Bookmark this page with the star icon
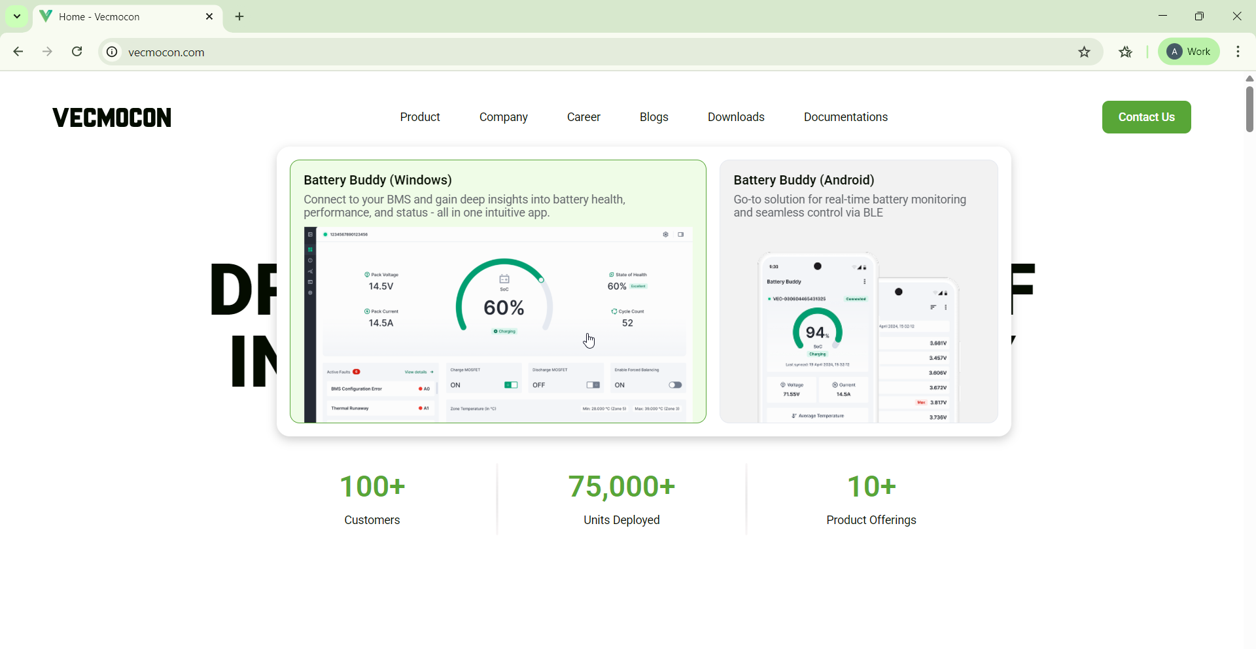Viewport: 1256px width, 649px height. [1084, 52]
